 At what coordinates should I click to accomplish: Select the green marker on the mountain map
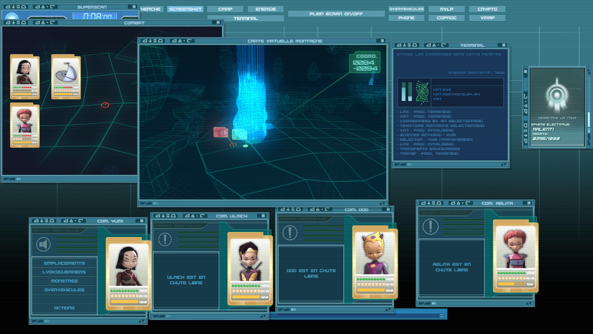pos(239,135)
